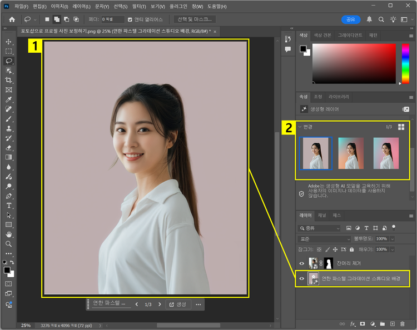Delete layer using the trash icon
Viewport: 417px width, 330px height.
[x=402, y=323]
